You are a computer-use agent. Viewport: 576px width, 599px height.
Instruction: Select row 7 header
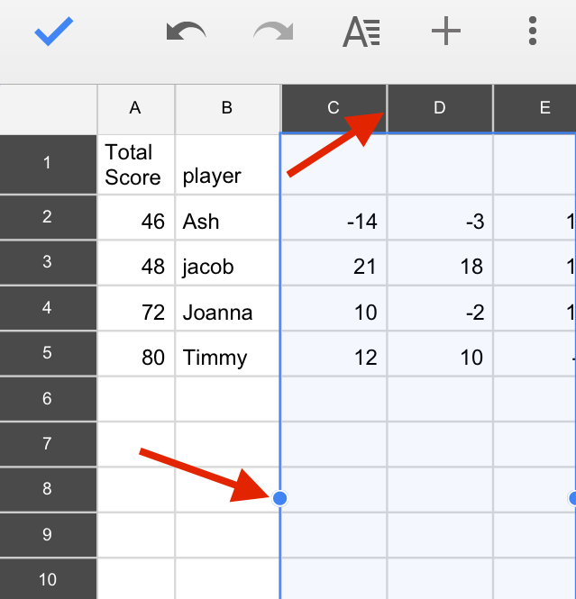point(48,444)
